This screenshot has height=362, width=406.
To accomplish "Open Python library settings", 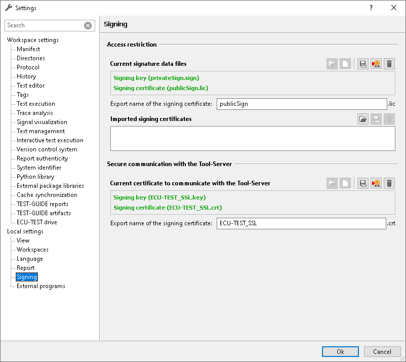I will click(35, 177).
